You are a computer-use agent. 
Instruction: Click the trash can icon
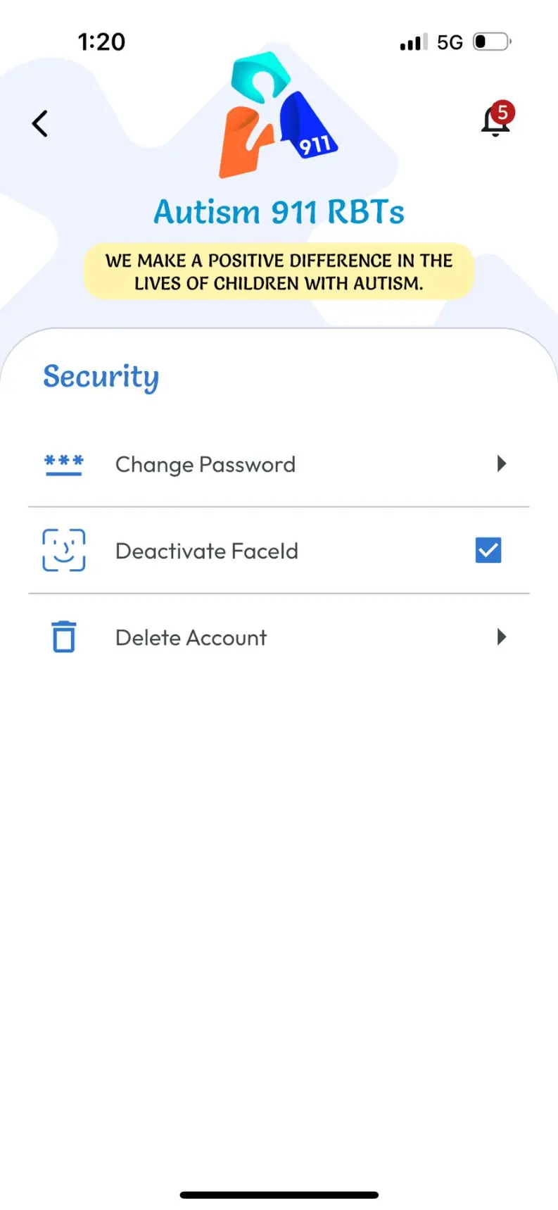coord(64,637)
